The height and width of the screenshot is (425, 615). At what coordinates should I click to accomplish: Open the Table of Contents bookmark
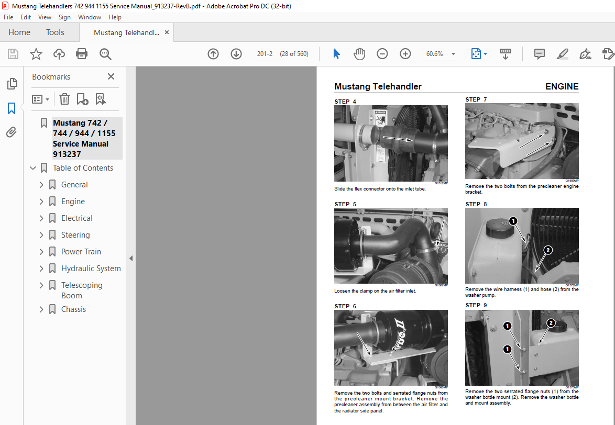83,167
